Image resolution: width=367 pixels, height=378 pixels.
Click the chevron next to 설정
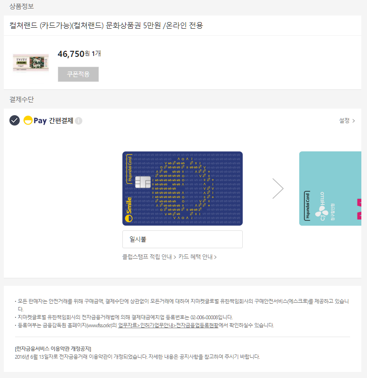(x=353, y=121)
